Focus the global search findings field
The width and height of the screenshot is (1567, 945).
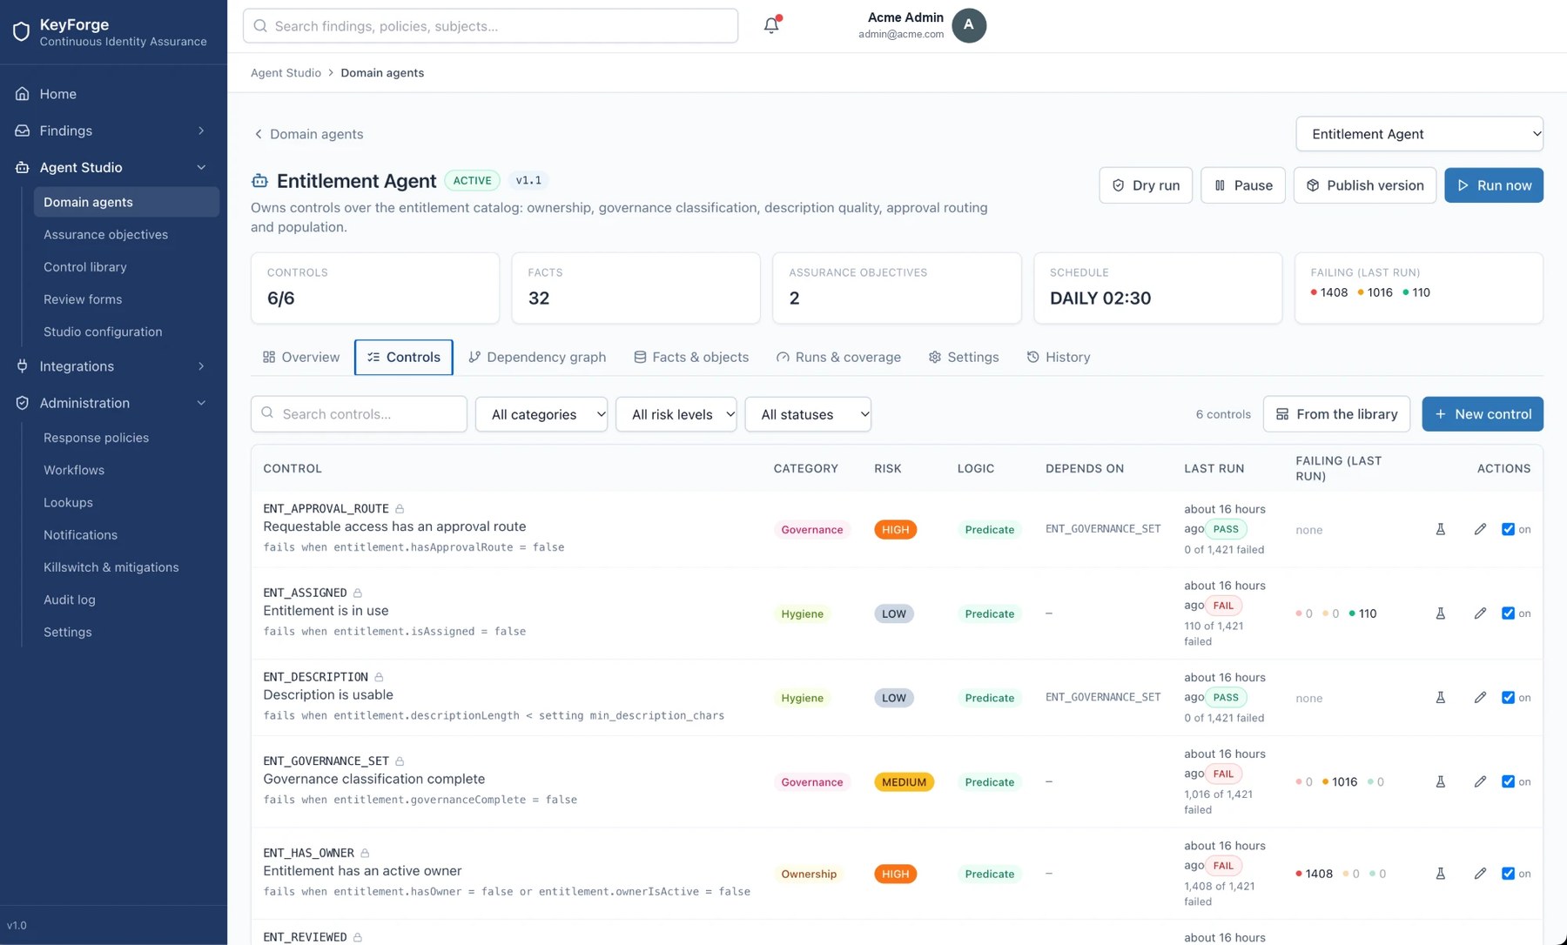click(490, 26)
